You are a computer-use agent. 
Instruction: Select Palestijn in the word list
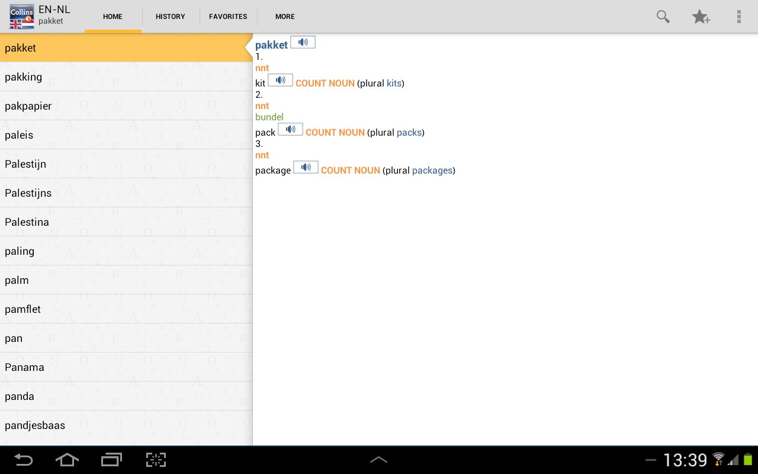(126, 164)
